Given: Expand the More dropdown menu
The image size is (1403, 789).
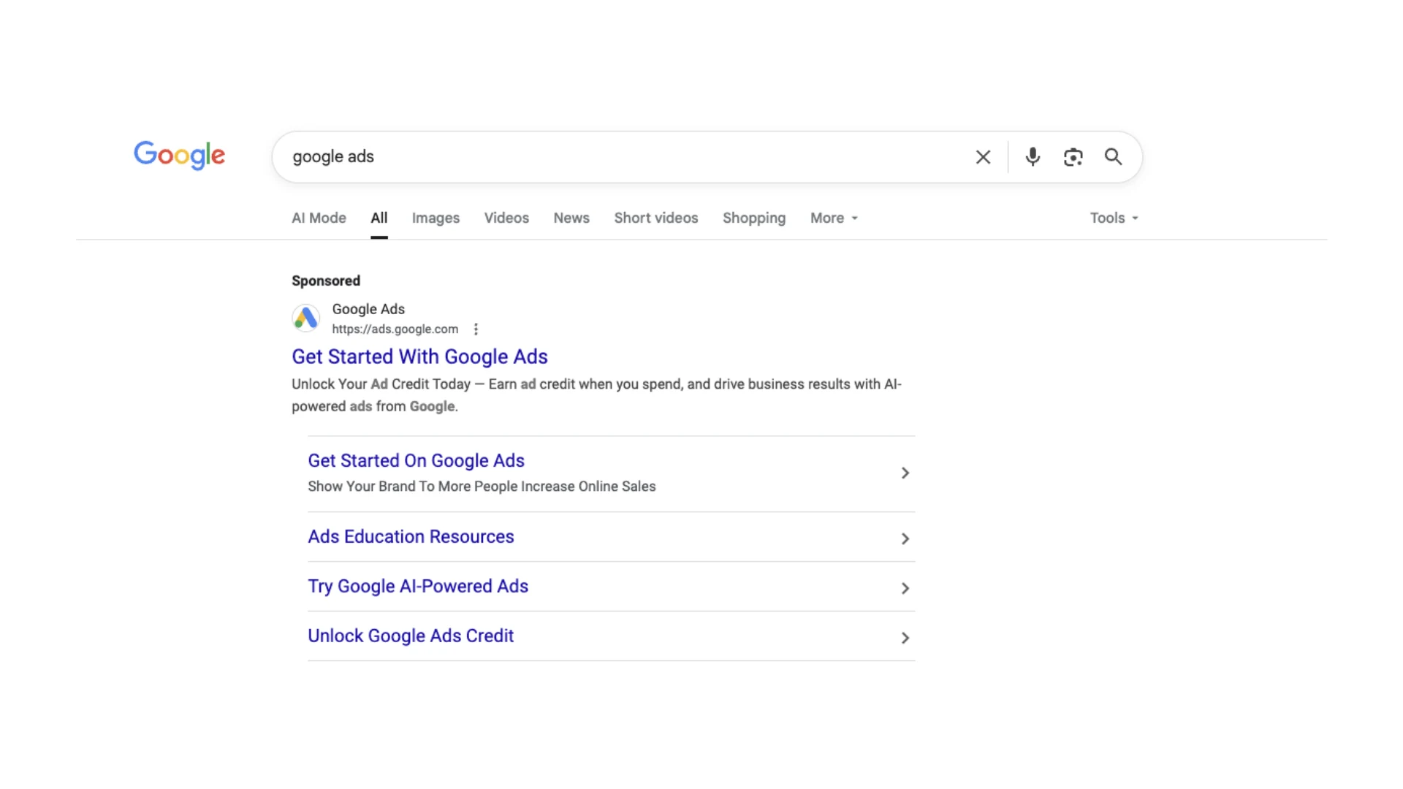Looking at the screenshot, I should pos(834,218).
